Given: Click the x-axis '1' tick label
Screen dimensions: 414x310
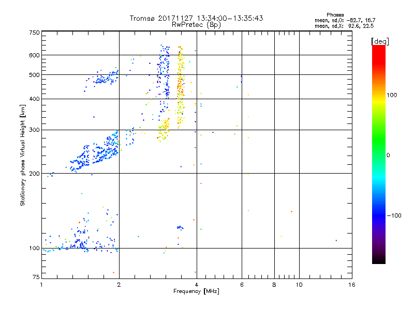Looking at the screenshot, I should [41, 285].
